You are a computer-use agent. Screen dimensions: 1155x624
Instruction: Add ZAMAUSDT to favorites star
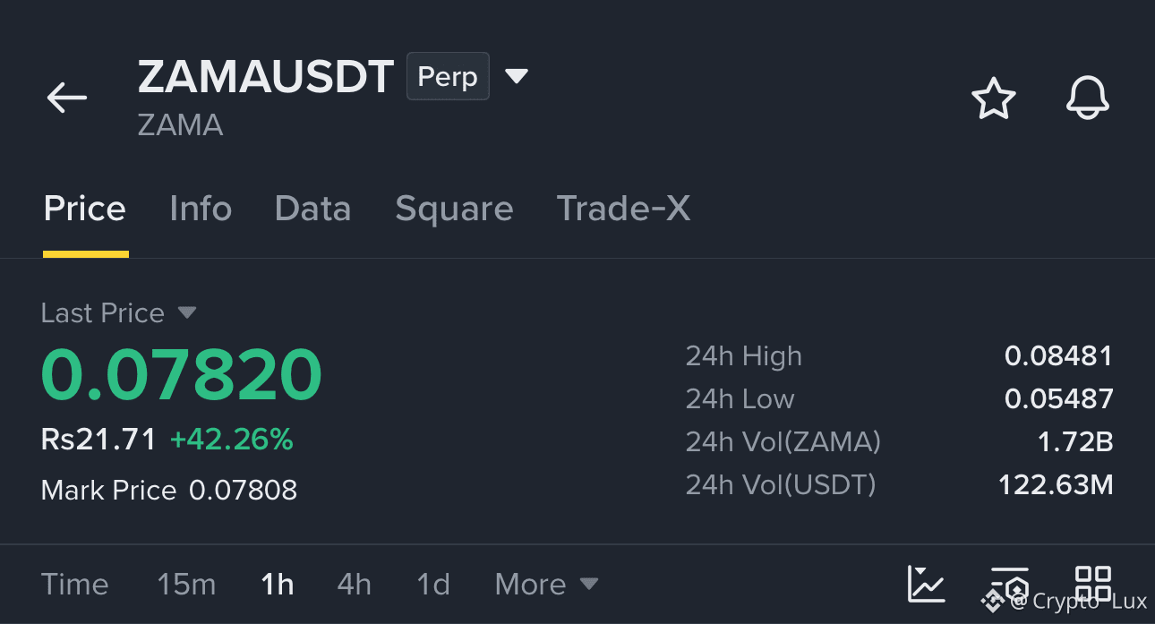pyautogui.click(x=994, y=98)
